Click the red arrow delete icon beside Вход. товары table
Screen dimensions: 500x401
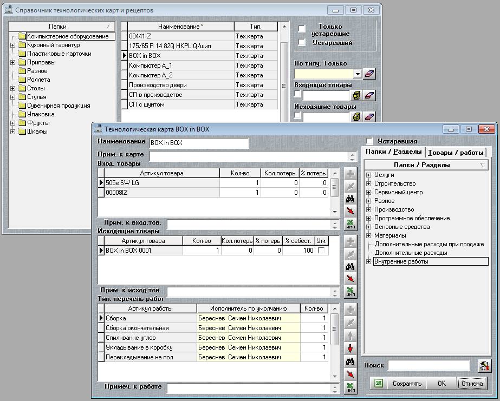(350, 211)
